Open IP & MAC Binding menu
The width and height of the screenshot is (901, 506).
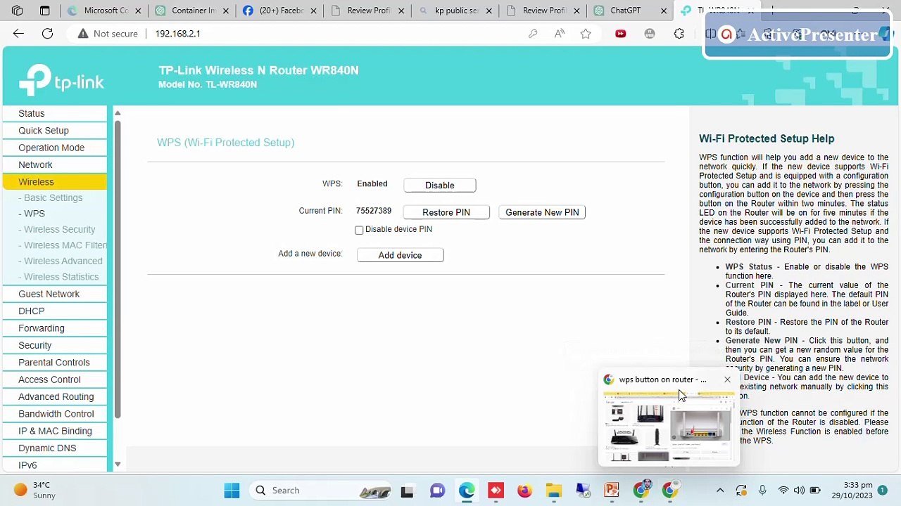[55, 431]
